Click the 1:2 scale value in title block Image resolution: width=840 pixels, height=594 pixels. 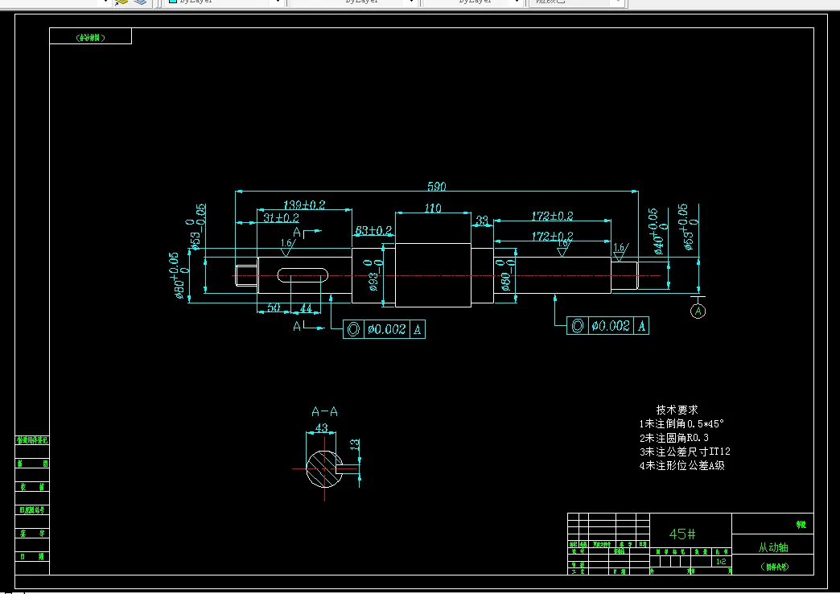721,561
